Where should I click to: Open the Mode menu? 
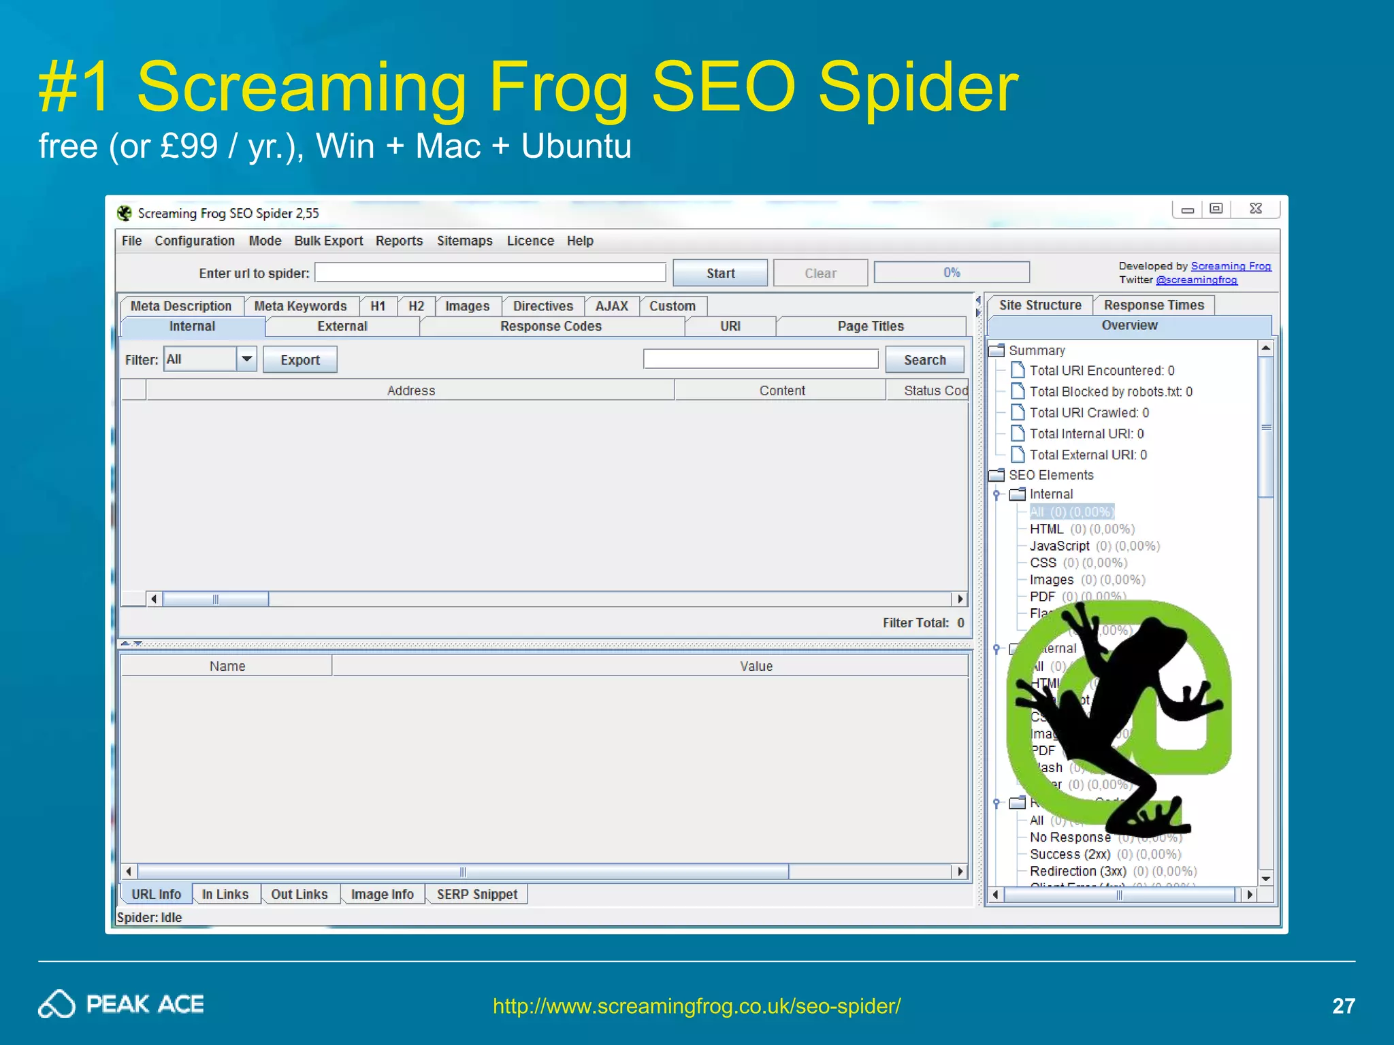point(265,241)
